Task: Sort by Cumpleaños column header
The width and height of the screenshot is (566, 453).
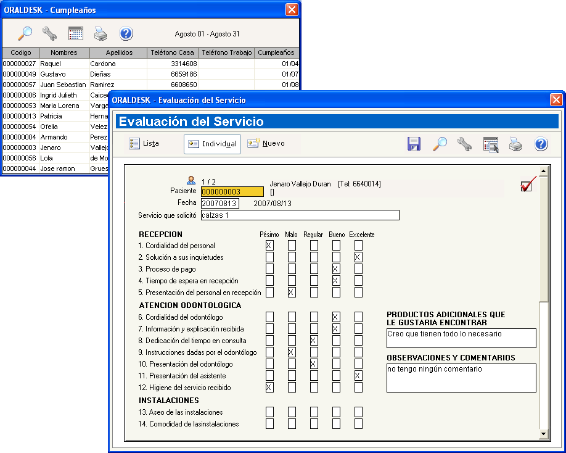Action: 276,52
